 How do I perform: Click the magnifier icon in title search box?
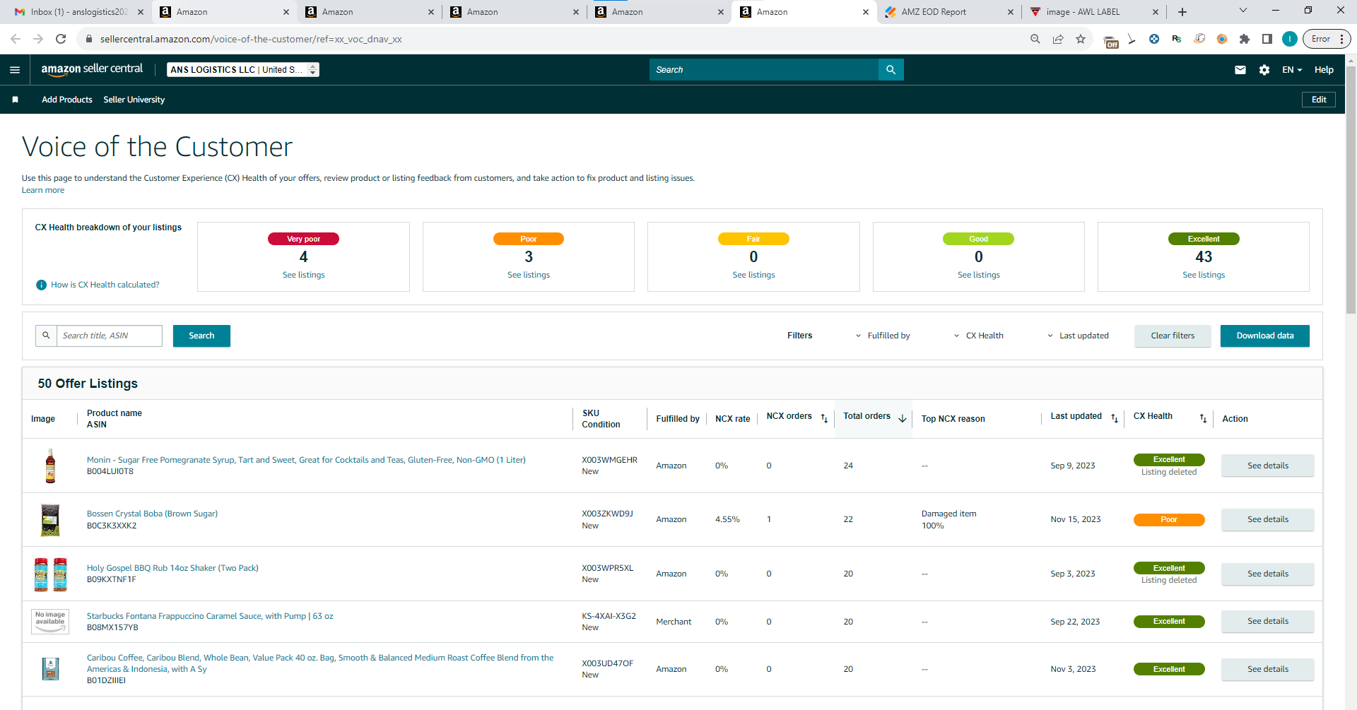[47, 336]
